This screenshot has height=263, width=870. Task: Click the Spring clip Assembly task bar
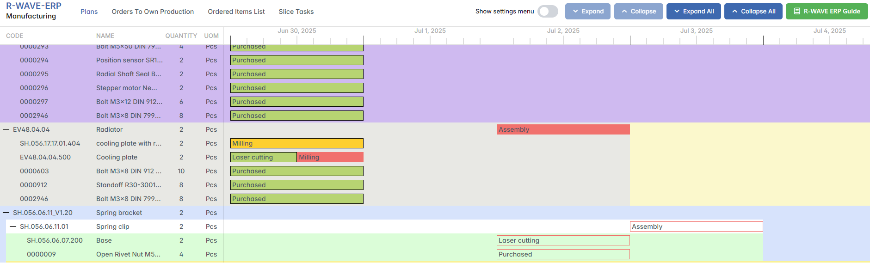pos(696,226)
